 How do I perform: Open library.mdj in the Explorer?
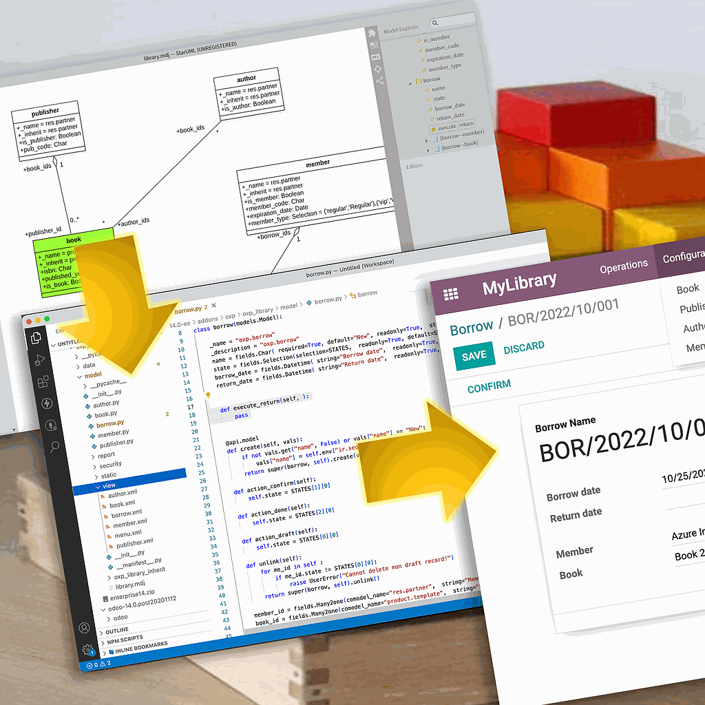coord(130,585)
